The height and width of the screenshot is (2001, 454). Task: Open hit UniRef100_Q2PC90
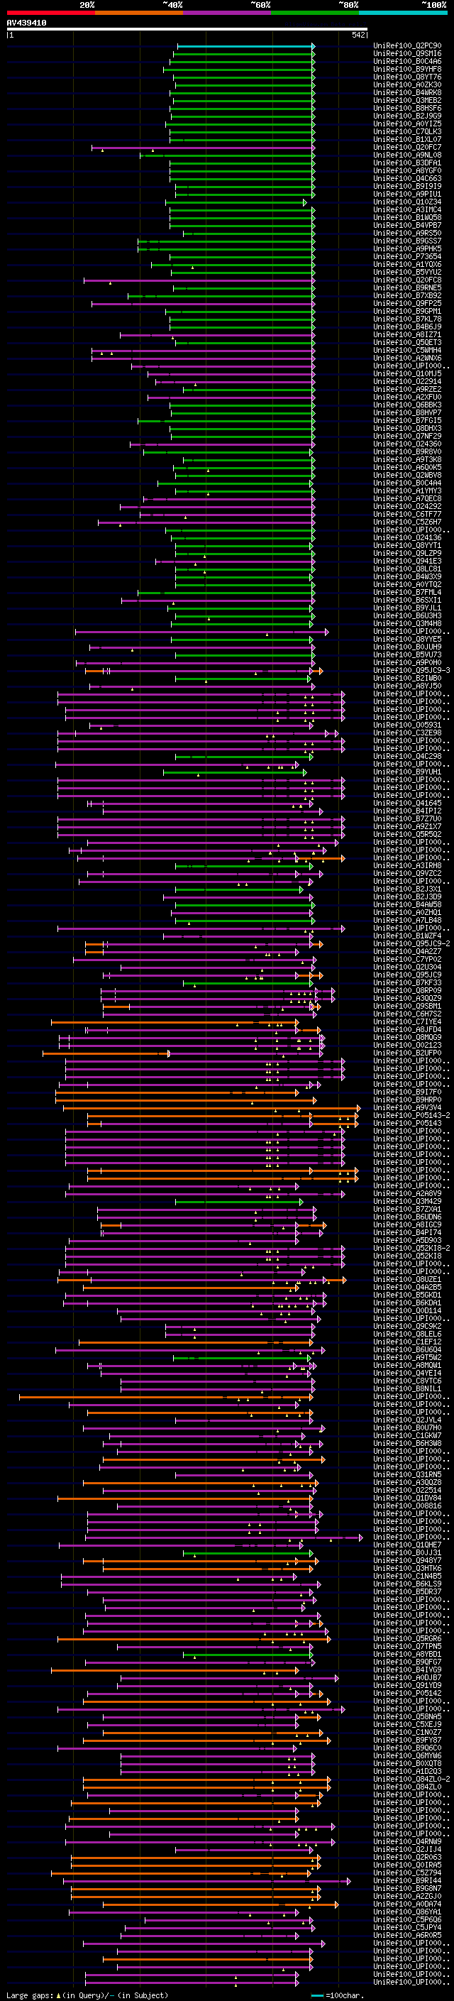pos(407,46)
